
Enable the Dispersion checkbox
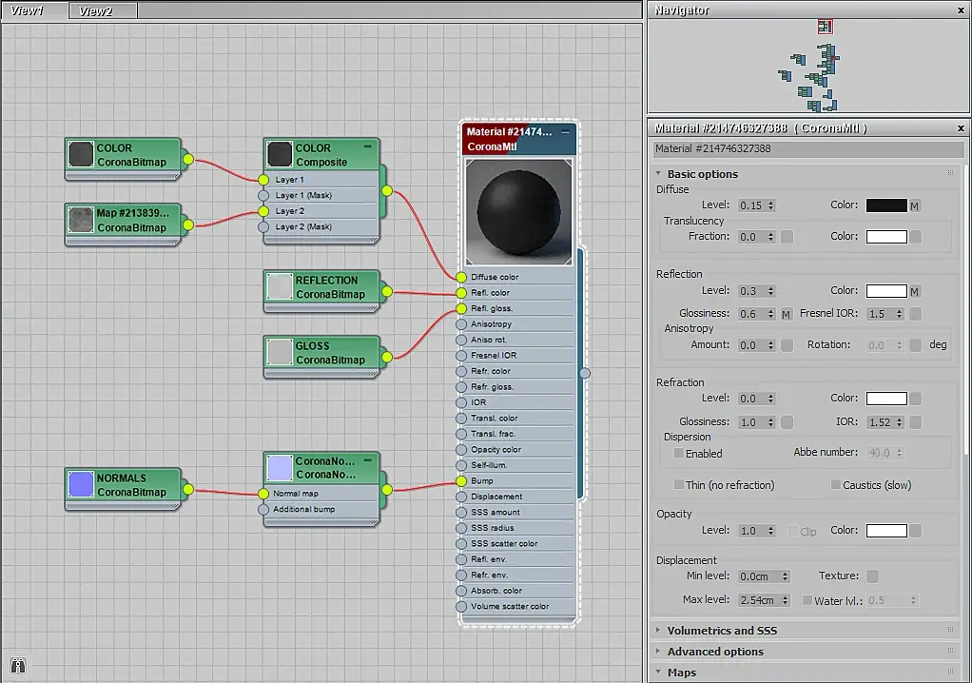(679, 454)
